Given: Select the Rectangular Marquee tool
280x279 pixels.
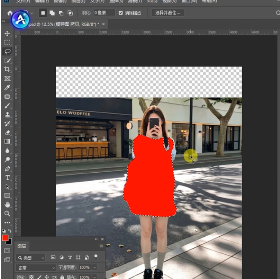Looking at the screenshot, I should [x=7, y=42].
